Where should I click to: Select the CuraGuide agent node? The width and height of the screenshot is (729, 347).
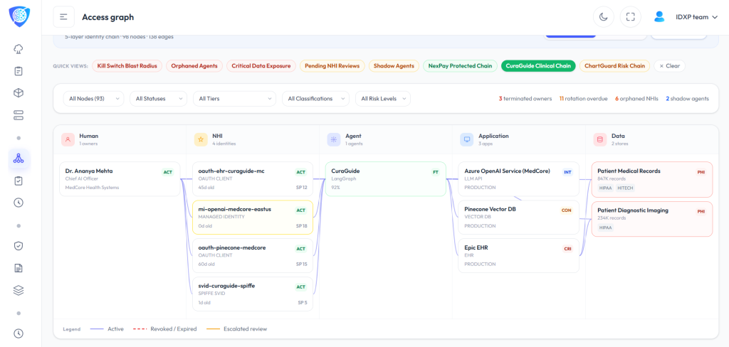tap(385, 179)
